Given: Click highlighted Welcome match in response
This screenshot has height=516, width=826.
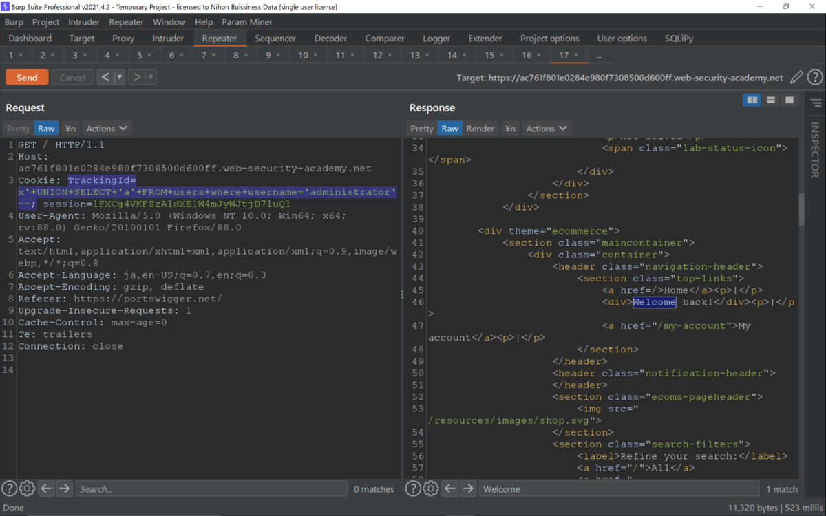Looking at the screenshot, I should [654, 302].
